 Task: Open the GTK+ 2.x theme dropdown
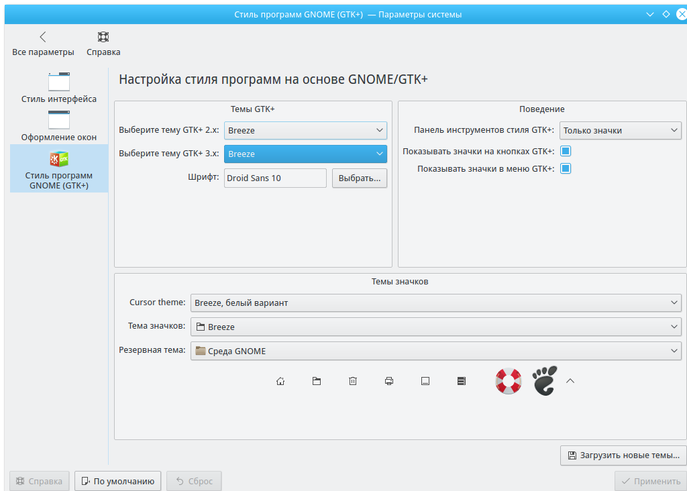click(305, 131)
